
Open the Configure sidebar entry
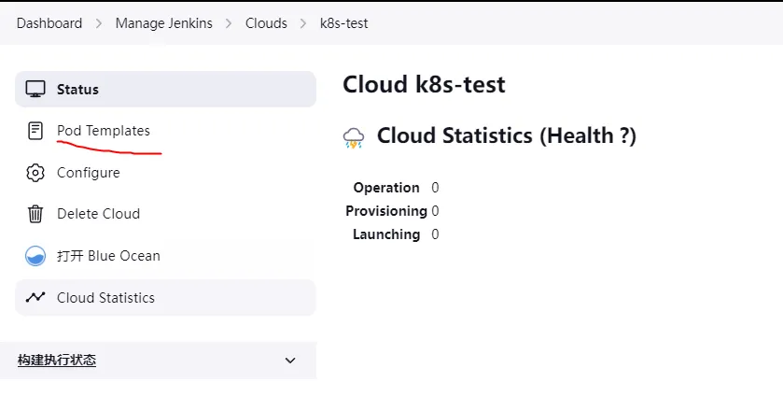[x=165, y=173]
